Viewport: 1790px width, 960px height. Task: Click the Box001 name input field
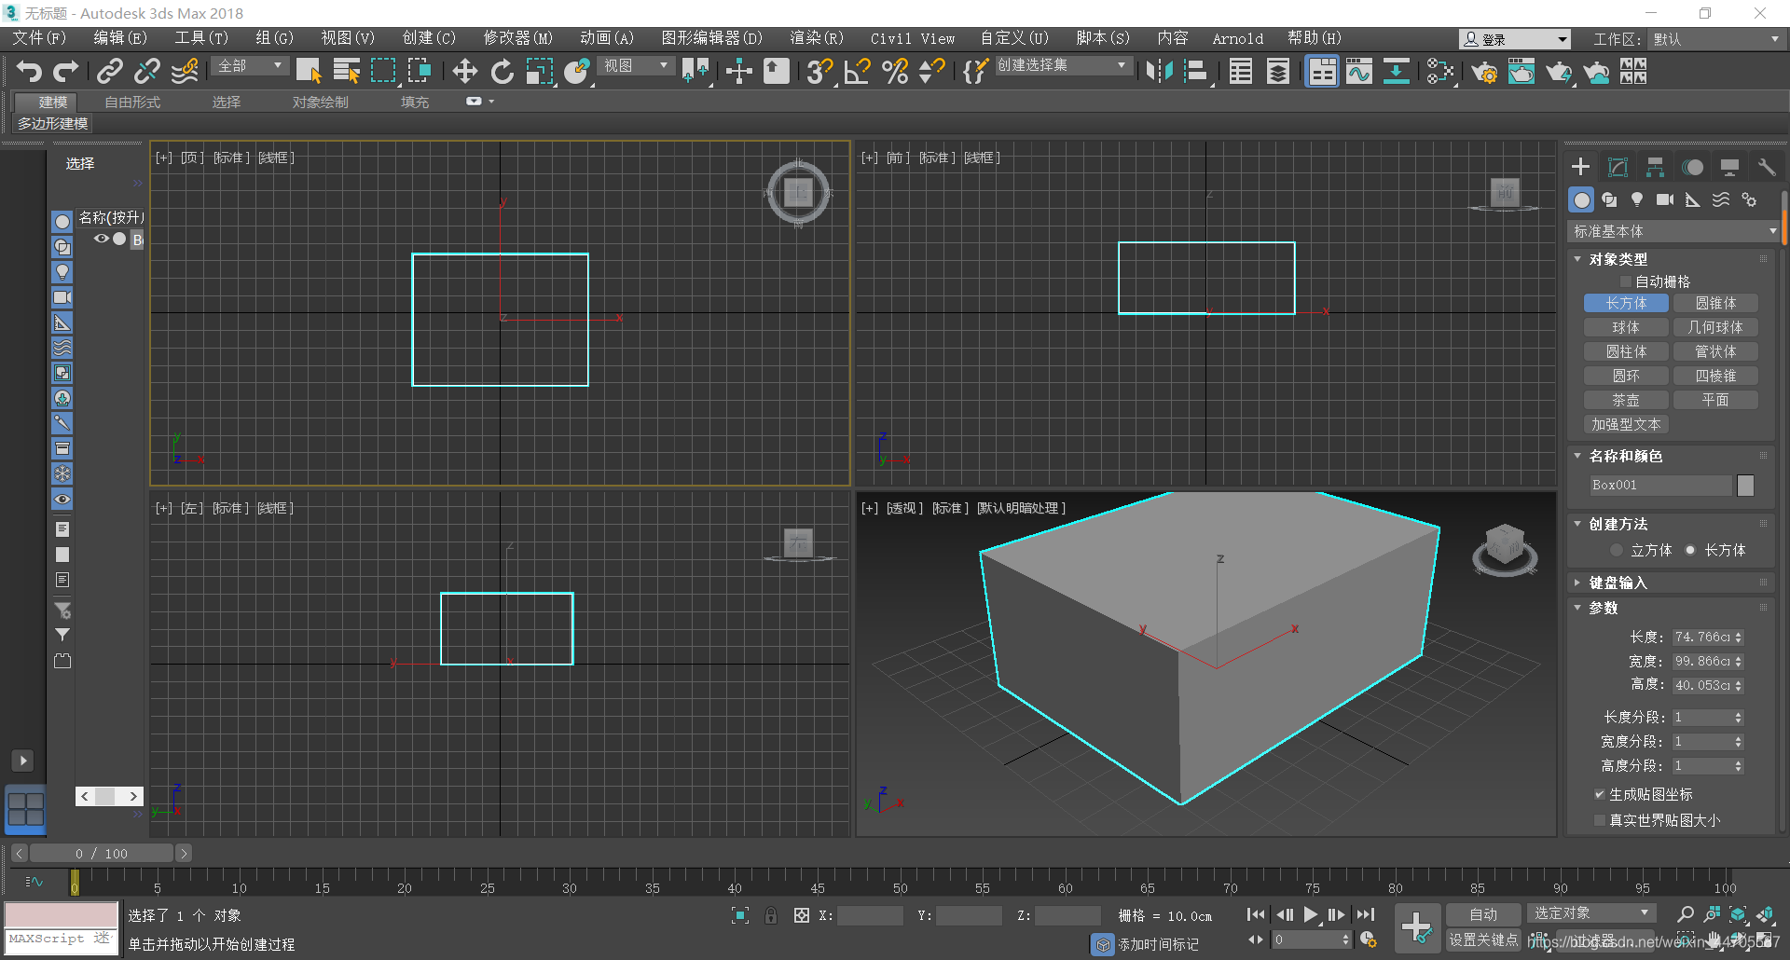pos(1659,486)
